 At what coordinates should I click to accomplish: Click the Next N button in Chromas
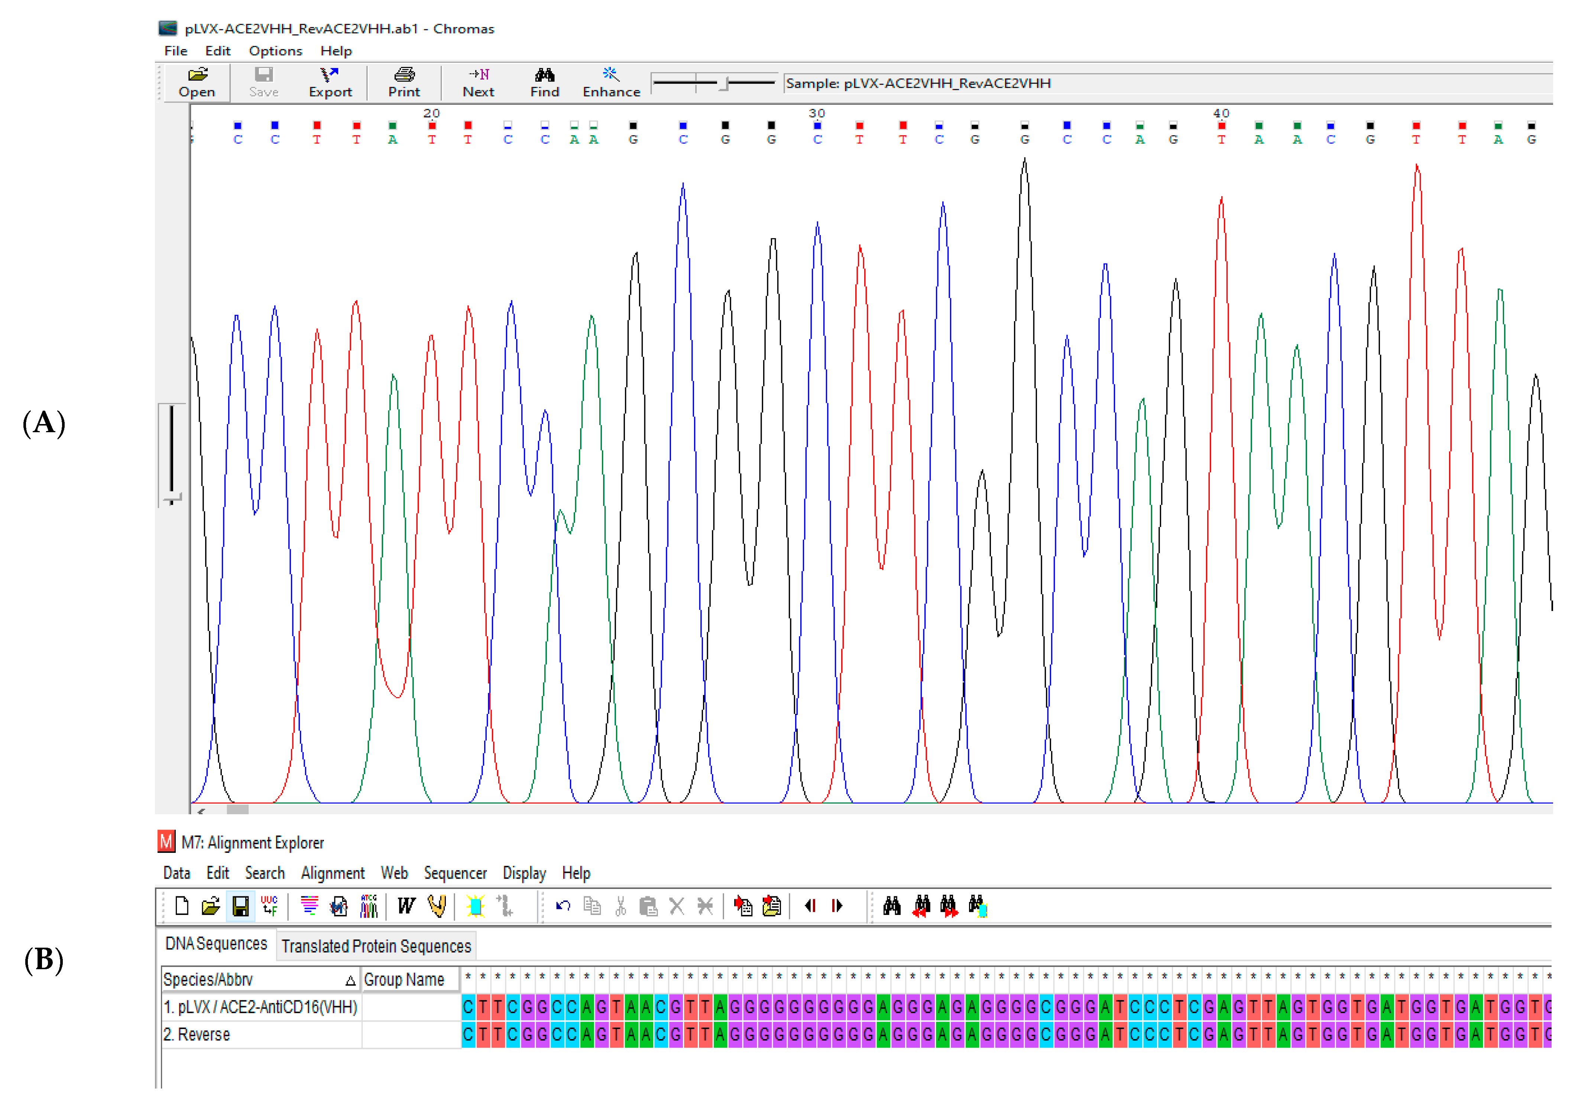tap(478, 82)
